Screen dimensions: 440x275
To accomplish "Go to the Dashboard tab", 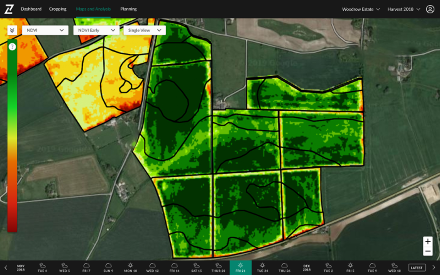I will (31, 9).
